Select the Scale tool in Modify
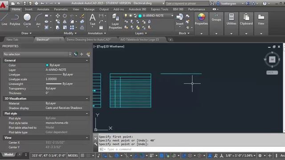 coord(65,28)
